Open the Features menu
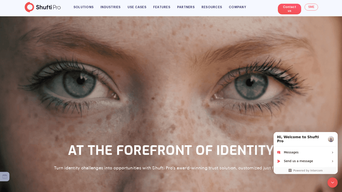The width and height of the screenshot is (342, 192). [161, 7]
